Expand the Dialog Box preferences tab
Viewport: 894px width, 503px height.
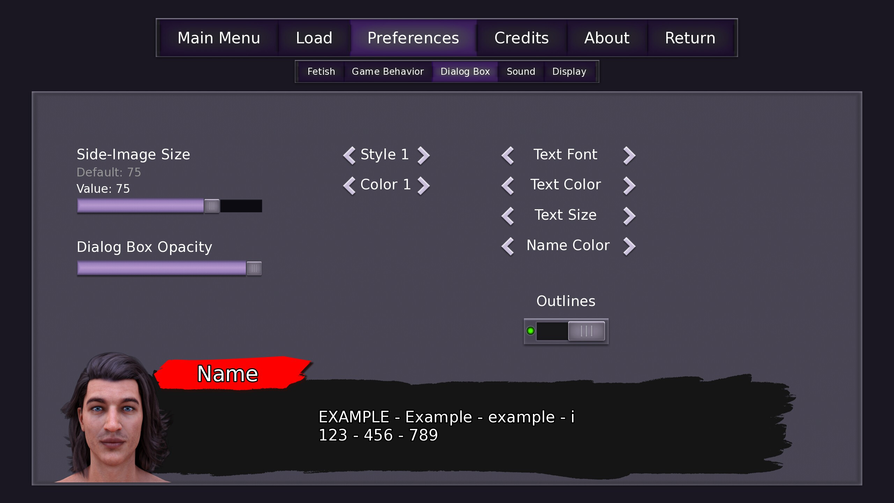465,71
